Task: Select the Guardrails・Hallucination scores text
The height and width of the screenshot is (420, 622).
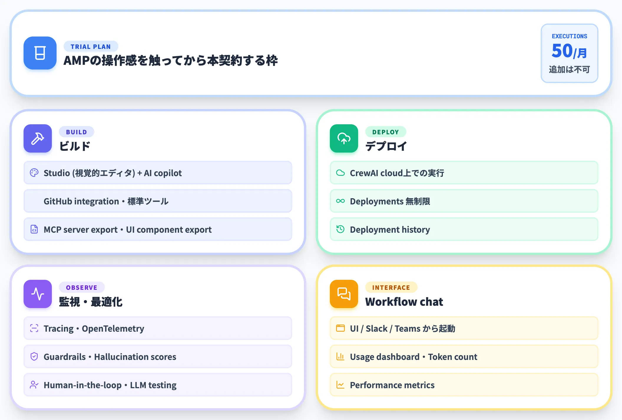Action: pos(110,357)
